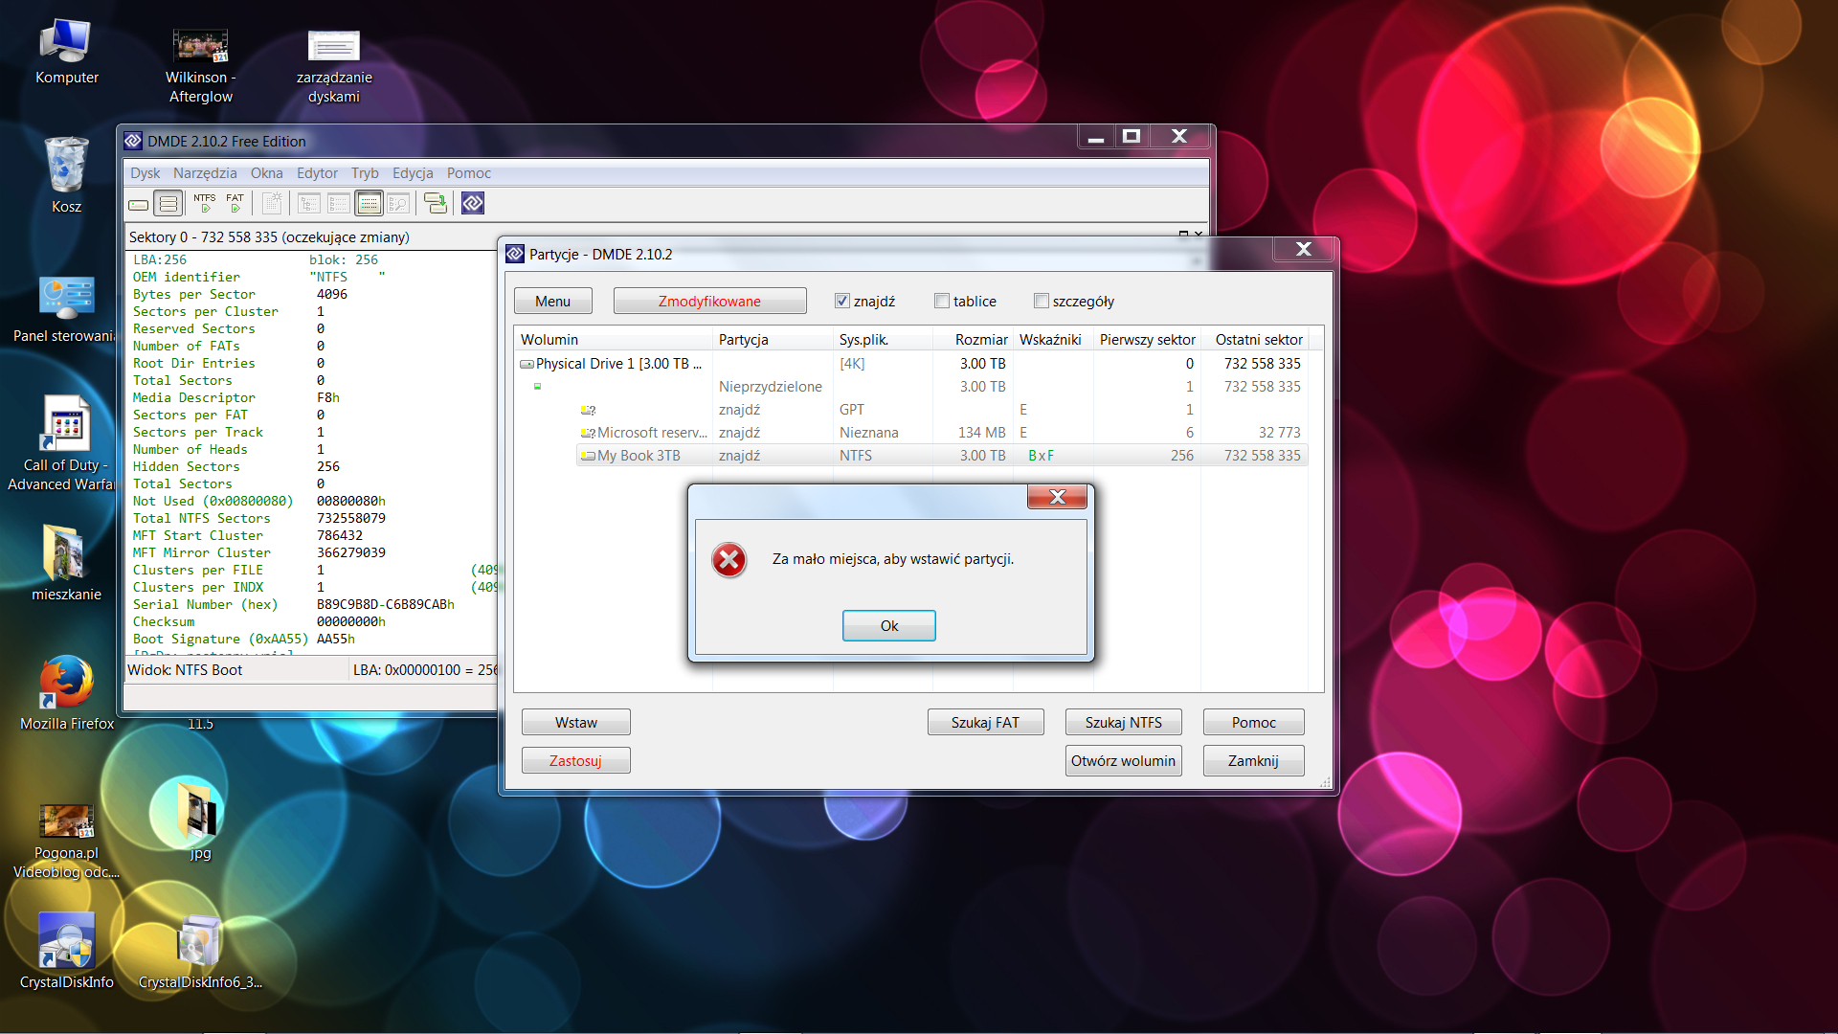
Task: Open the Okna menu
Action: (267, 173)
